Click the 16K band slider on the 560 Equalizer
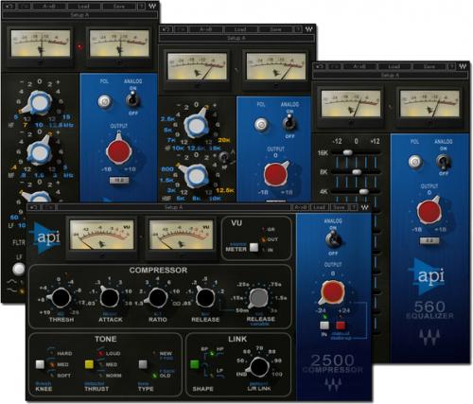 tap(347, 152)
